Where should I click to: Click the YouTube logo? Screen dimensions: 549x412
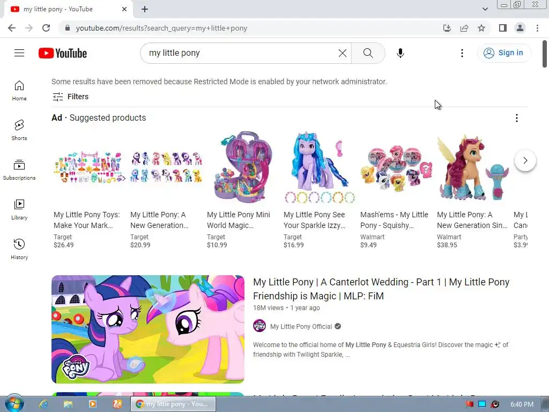coord(63,53)
